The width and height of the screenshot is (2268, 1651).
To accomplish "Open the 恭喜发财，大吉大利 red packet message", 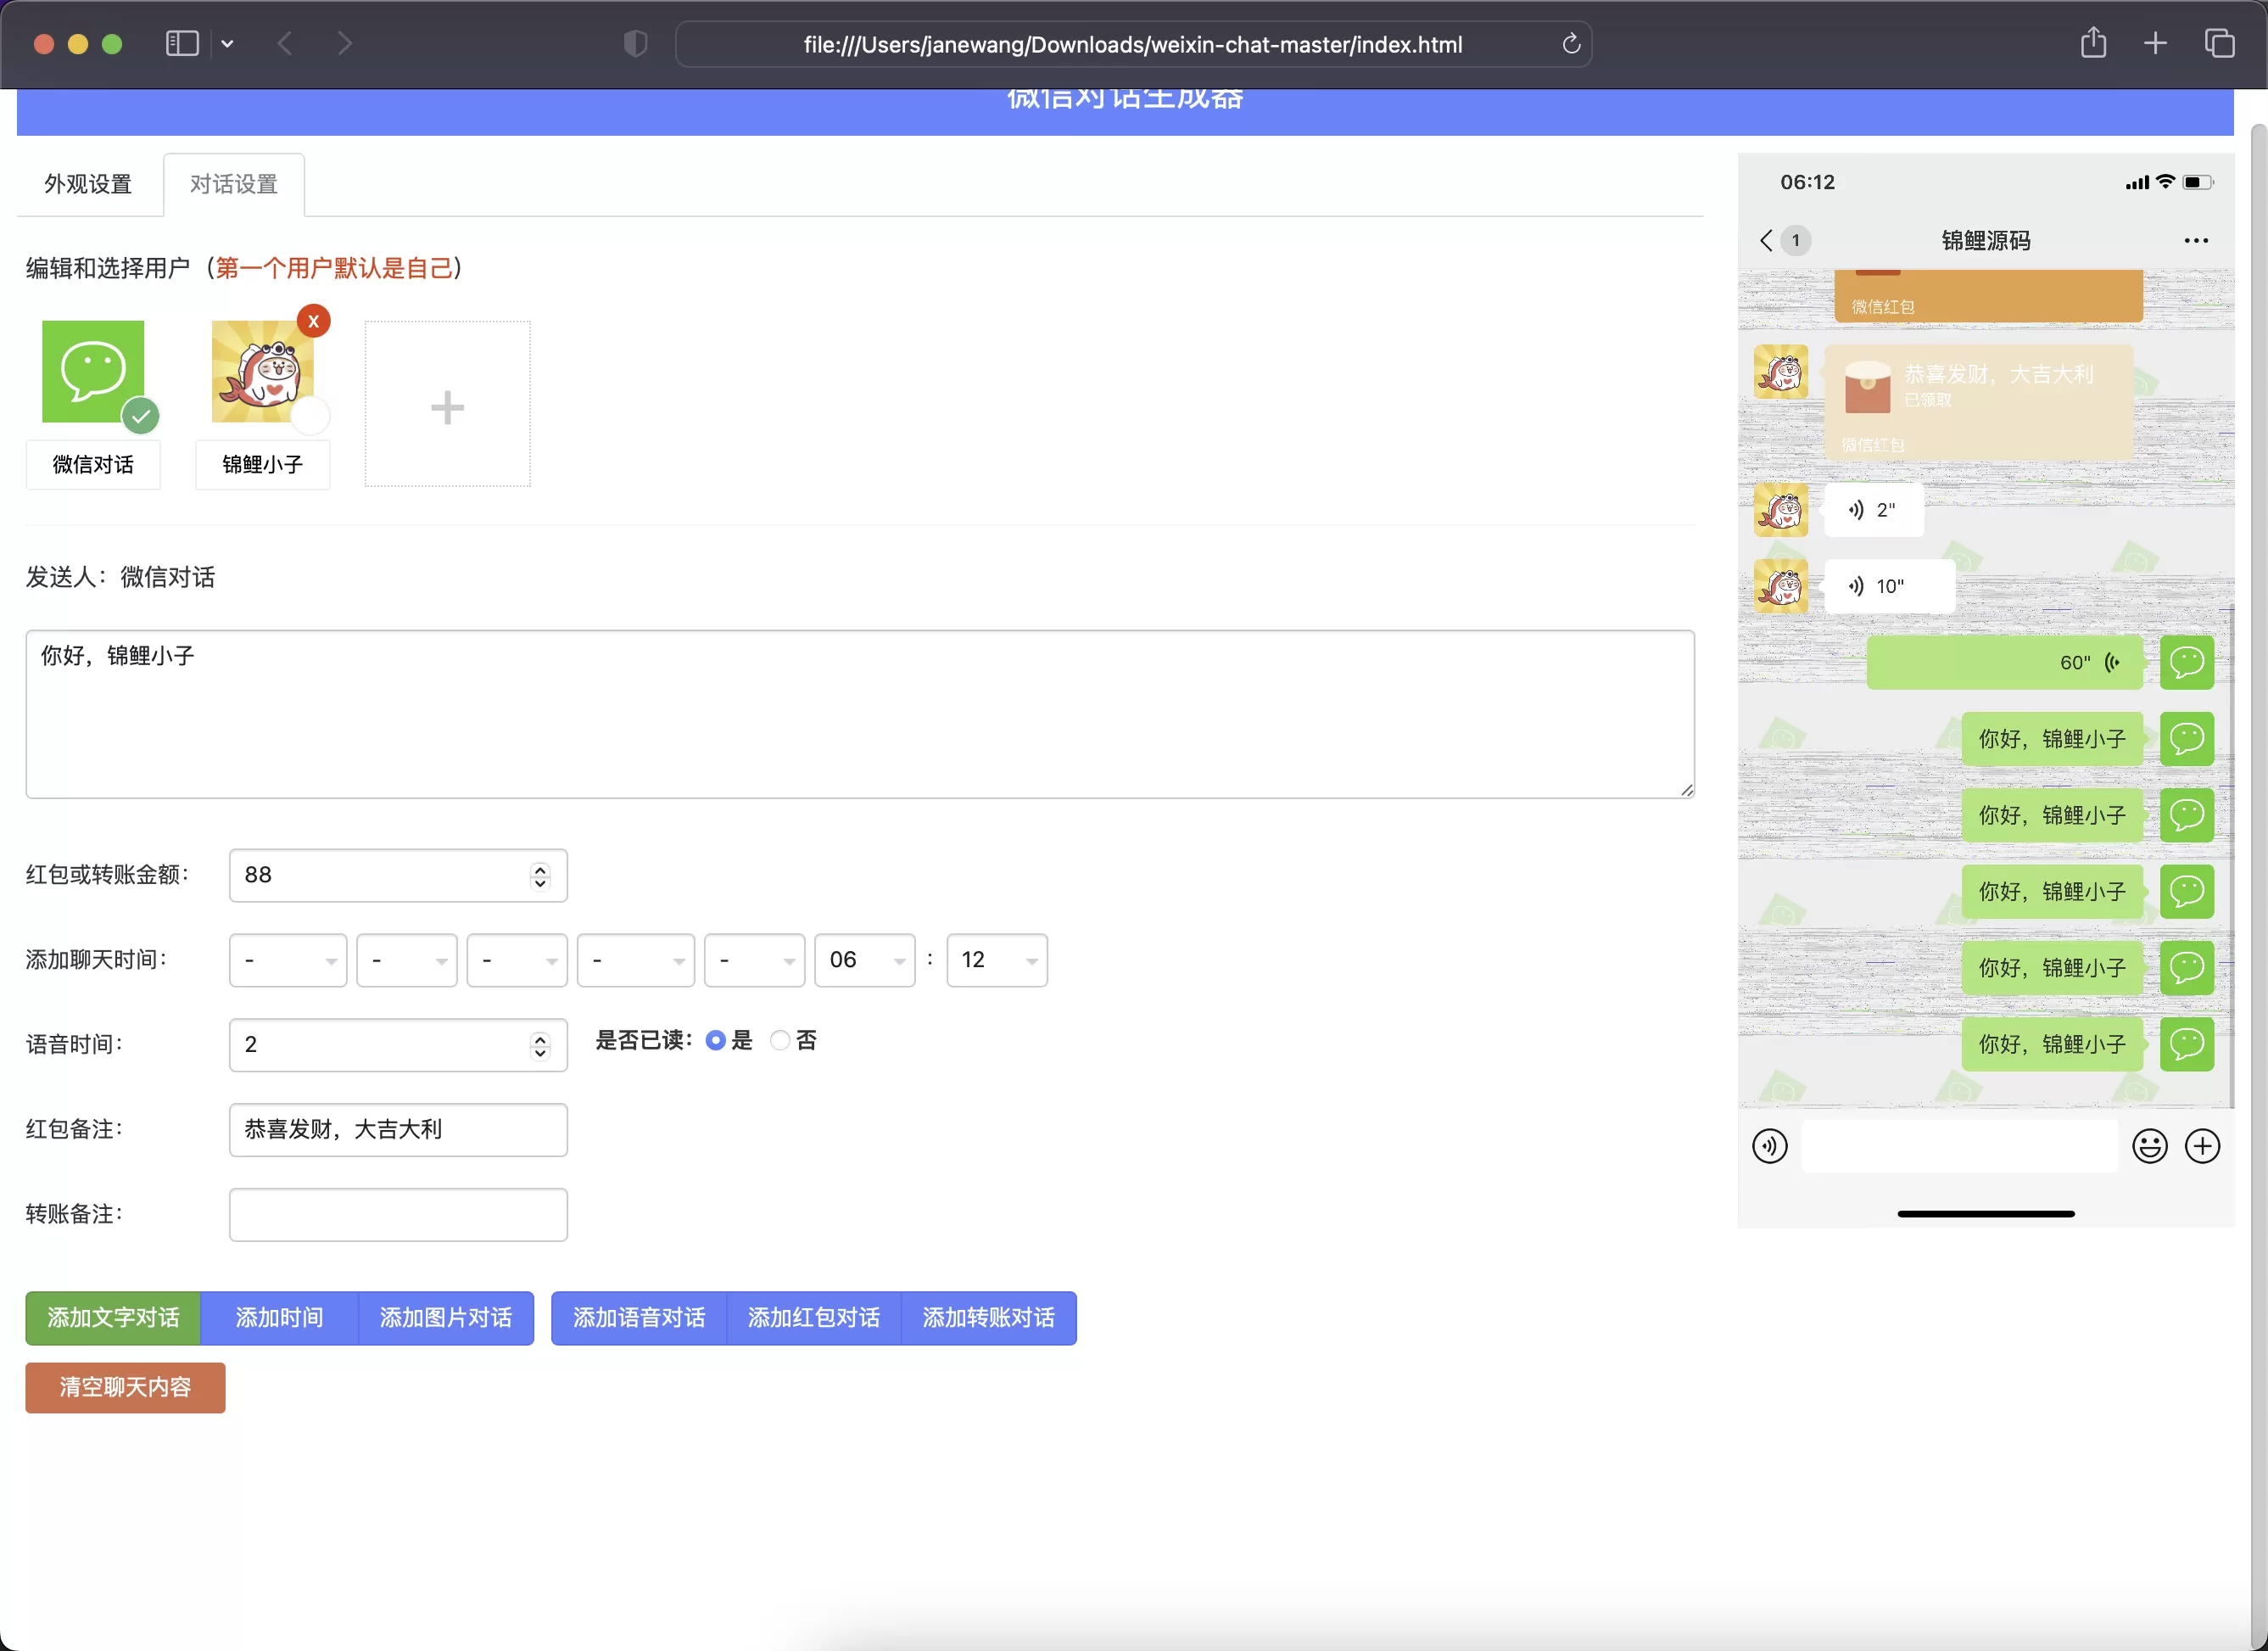I will pyautogui.click(x=1978, y=403).
